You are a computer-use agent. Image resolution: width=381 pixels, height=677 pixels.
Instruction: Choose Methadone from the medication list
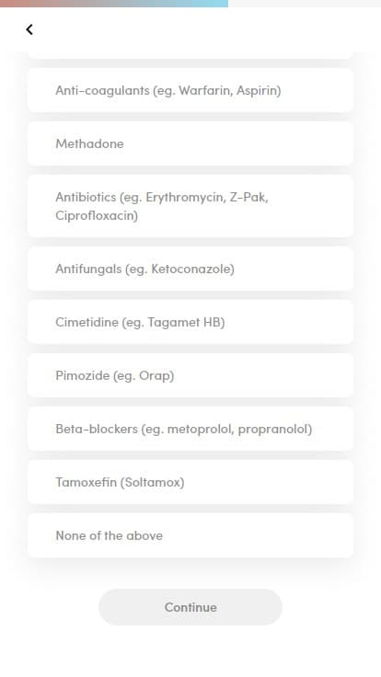coord(190,143)
